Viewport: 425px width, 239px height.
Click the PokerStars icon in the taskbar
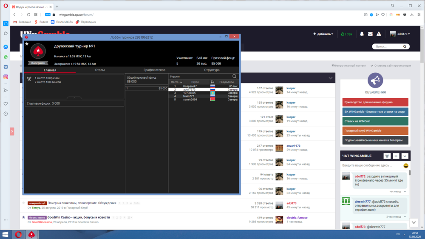click(31, 234)
